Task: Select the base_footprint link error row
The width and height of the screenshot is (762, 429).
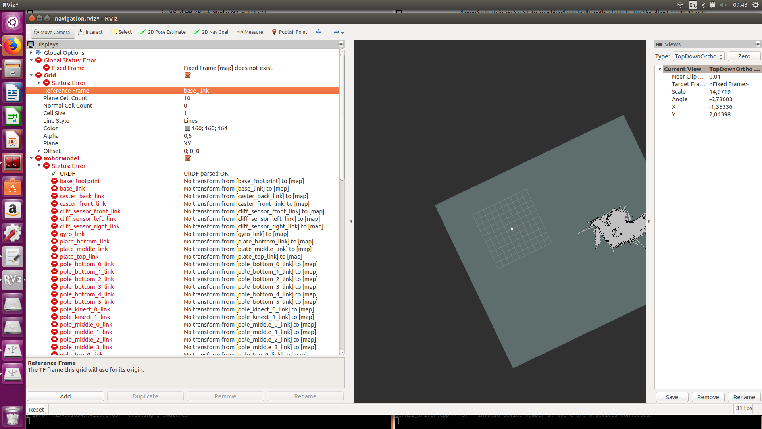Action: (x=183, y=181)
